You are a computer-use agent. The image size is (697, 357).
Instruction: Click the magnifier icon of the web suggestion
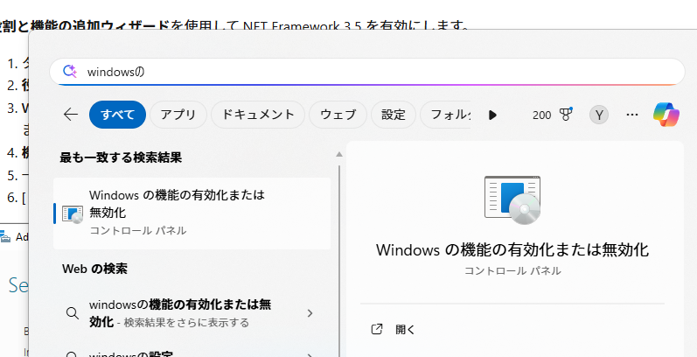[74, 313]
